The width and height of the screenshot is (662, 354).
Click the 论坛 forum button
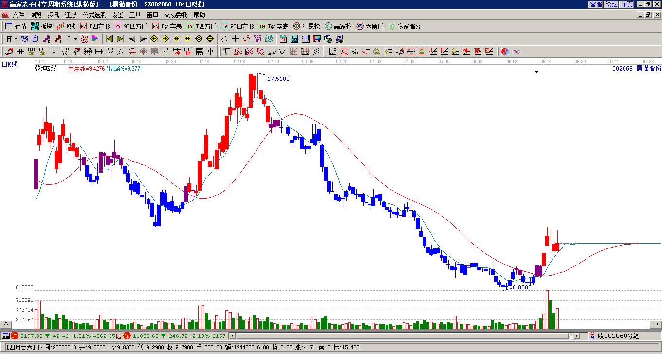click(x=611, y=4)
